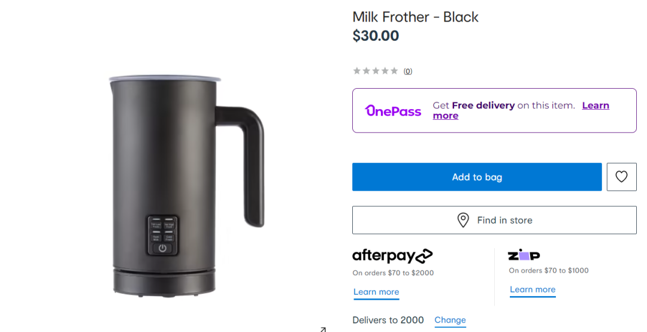Open the OnePass Learn more link
The image size is (647, 332).
[x=595, y=105]
